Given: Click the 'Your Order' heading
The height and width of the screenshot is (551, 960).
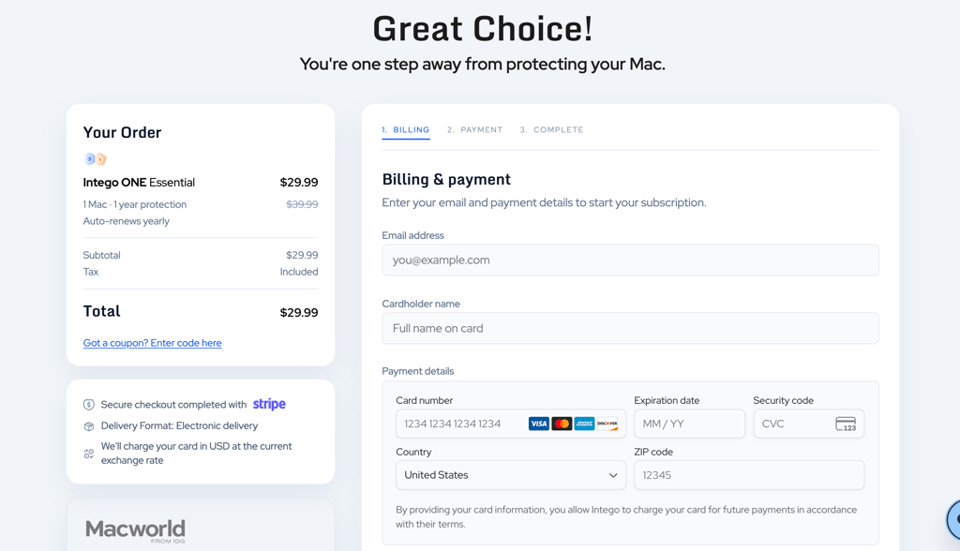Looking at the screenshot, I should click(123, 132).
